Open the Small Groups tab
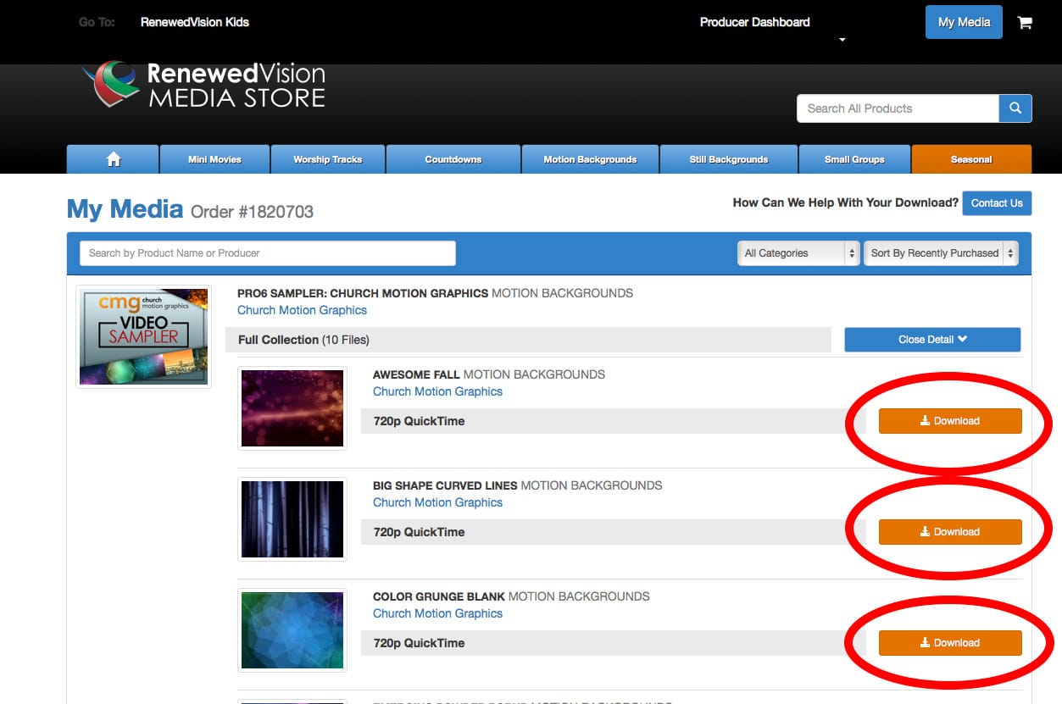Screen dimensions: 1062x704 tap(854, 159)
